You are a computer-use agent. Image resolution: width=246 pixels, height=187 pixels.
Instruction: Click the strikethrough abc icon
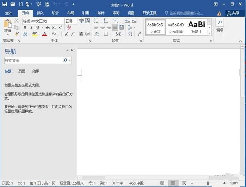[x=47, y=27]
